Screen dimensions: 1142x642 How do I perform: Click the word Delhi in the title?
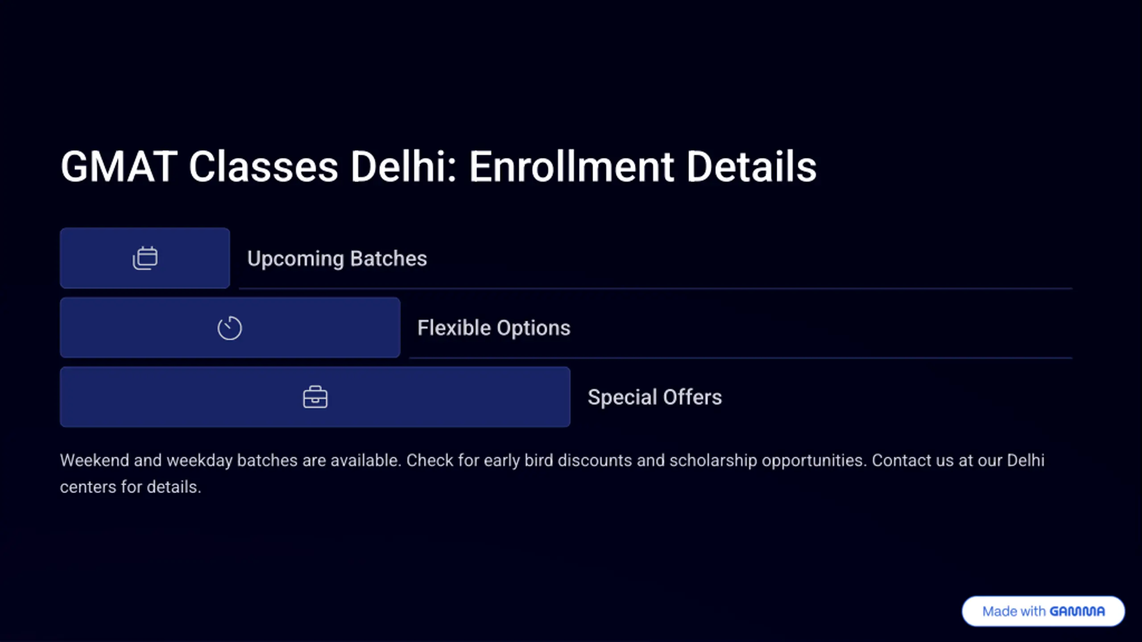404,166
